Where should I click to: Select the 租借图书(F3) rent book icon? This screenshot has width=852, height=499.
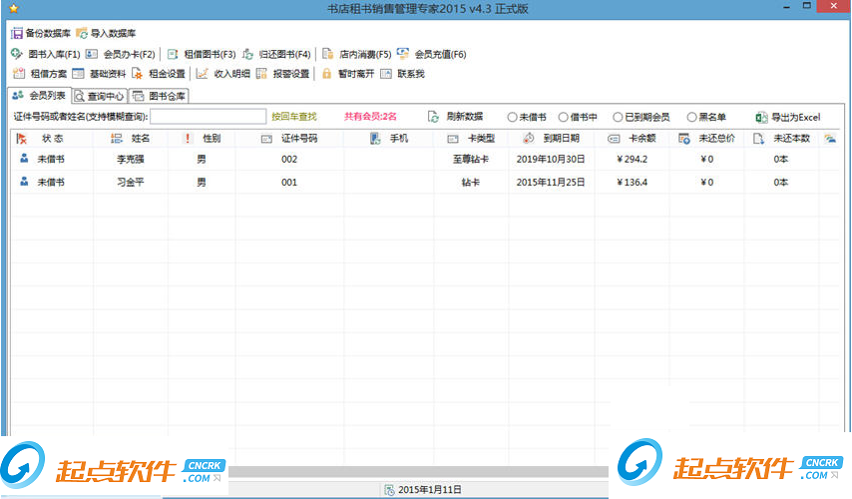tap(173, 54)
